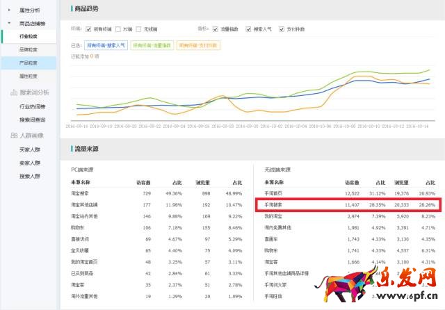445x310 pixels.
Task: Toggle the 支付件数 indicator checkbox
Action: (x=280, y=29)
